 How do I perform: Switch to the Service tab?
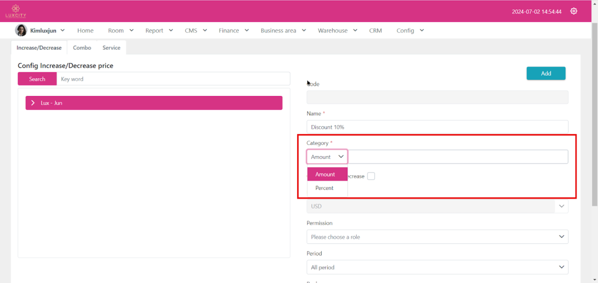tap(111, 48)
